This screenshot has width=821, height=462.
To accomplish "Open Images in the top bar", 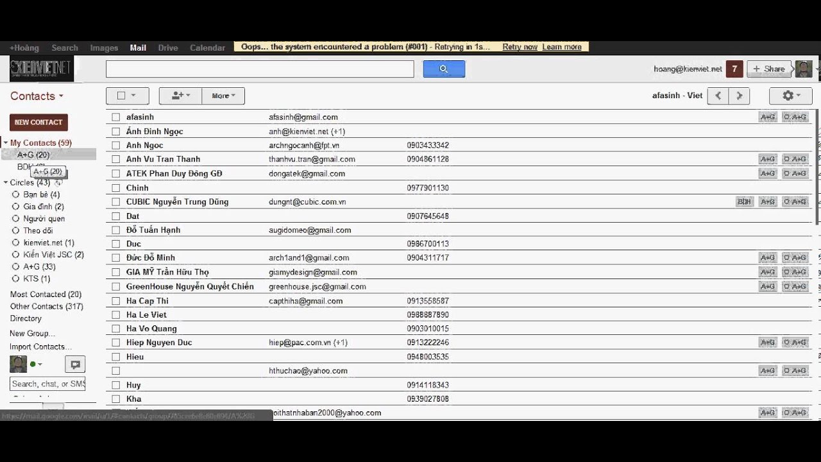I will tap(104, 47).
